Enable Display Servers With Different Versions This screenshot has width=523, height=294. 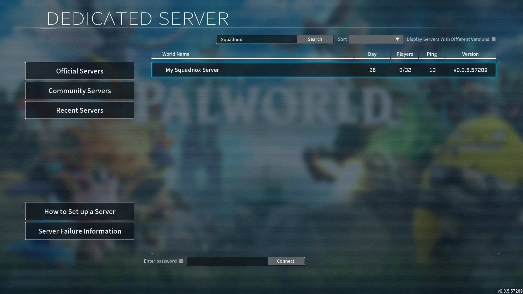[x=494, y=39]
